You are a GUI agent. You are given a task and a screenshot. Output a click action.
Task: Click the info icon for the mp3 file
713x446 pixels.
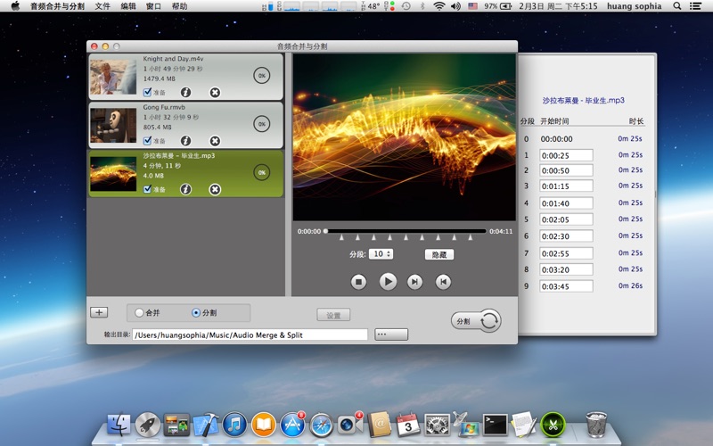pos(185,189)
